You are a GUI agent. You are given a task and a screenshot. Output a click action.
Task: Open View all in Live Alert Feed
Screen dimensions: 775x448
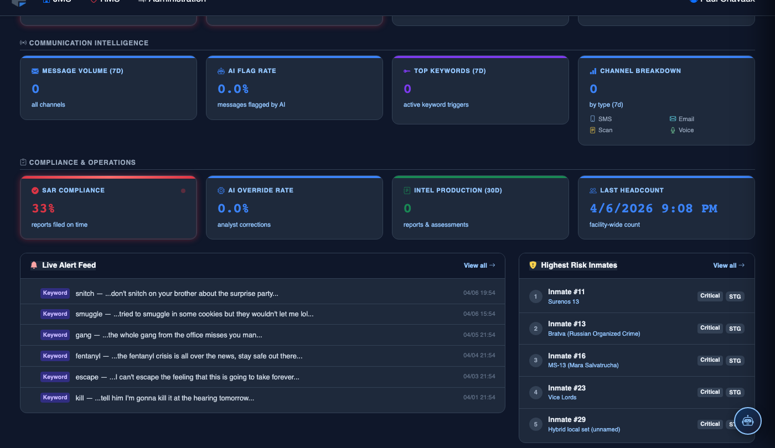(x=479, y=265)
